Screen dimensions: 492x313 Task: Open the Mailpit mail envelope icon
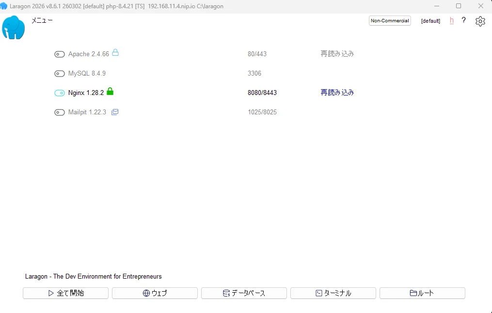click(x=115, y=112)
